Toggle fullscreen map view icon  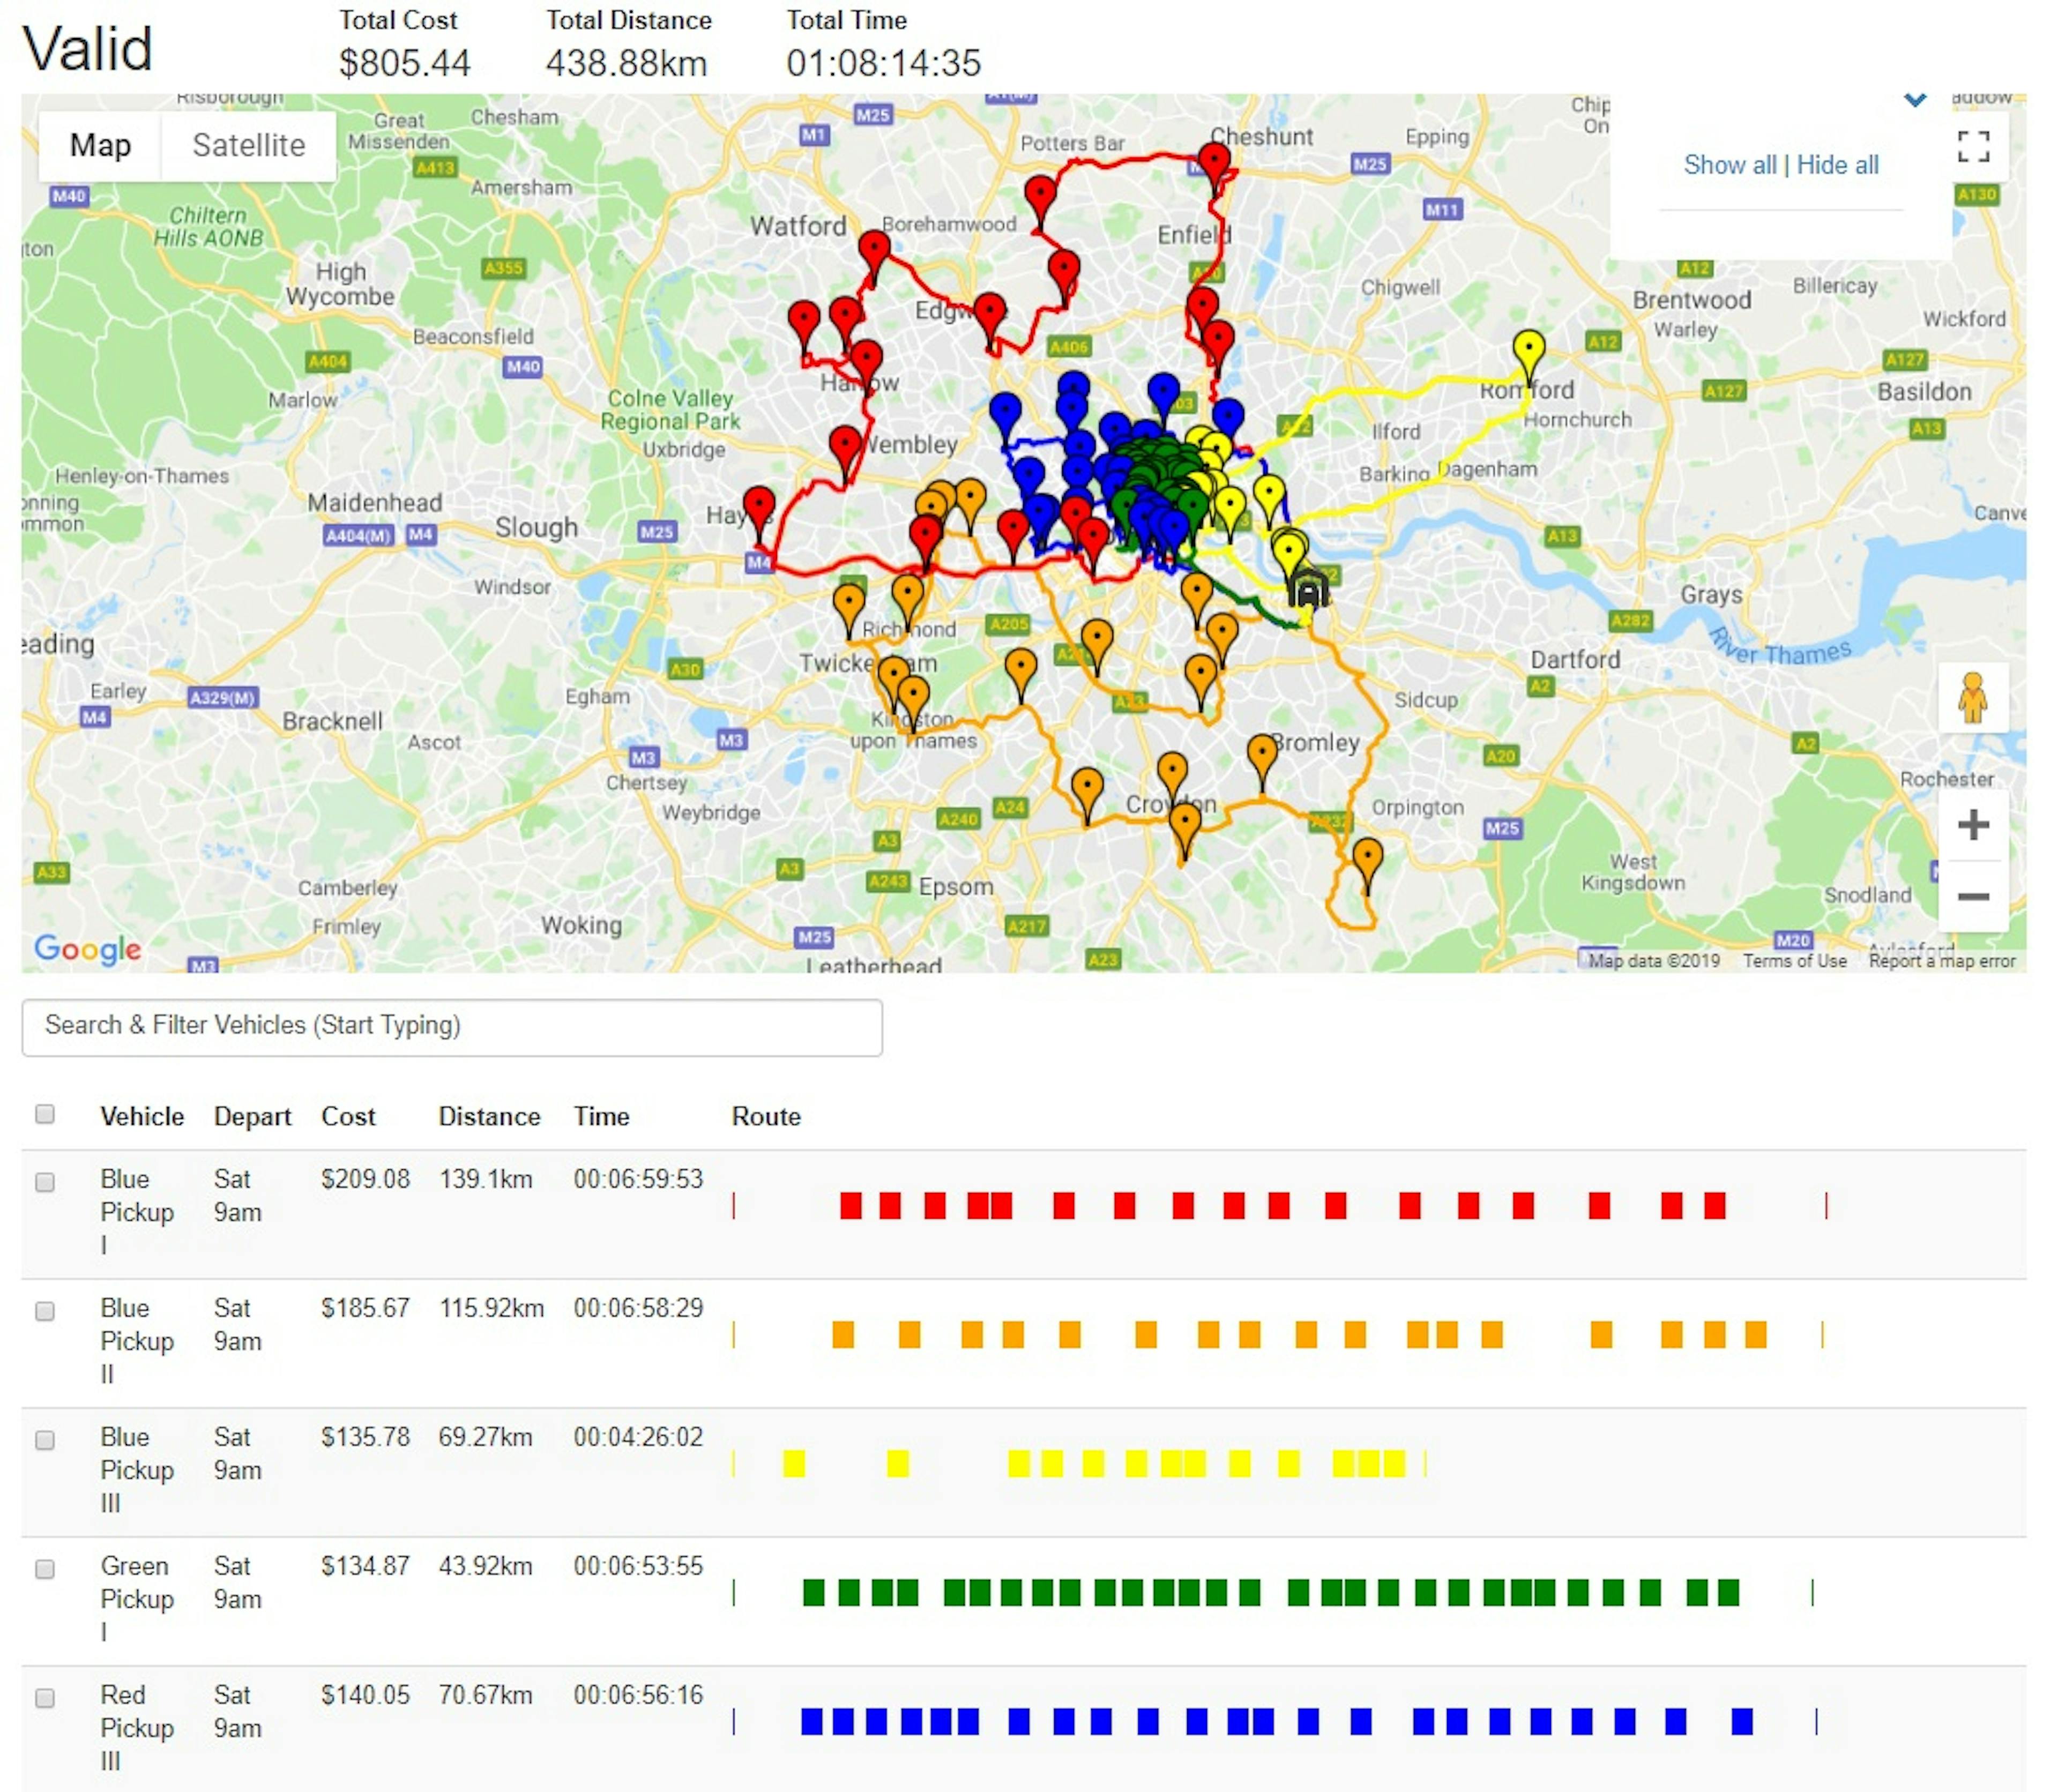tap(1972, 146)
